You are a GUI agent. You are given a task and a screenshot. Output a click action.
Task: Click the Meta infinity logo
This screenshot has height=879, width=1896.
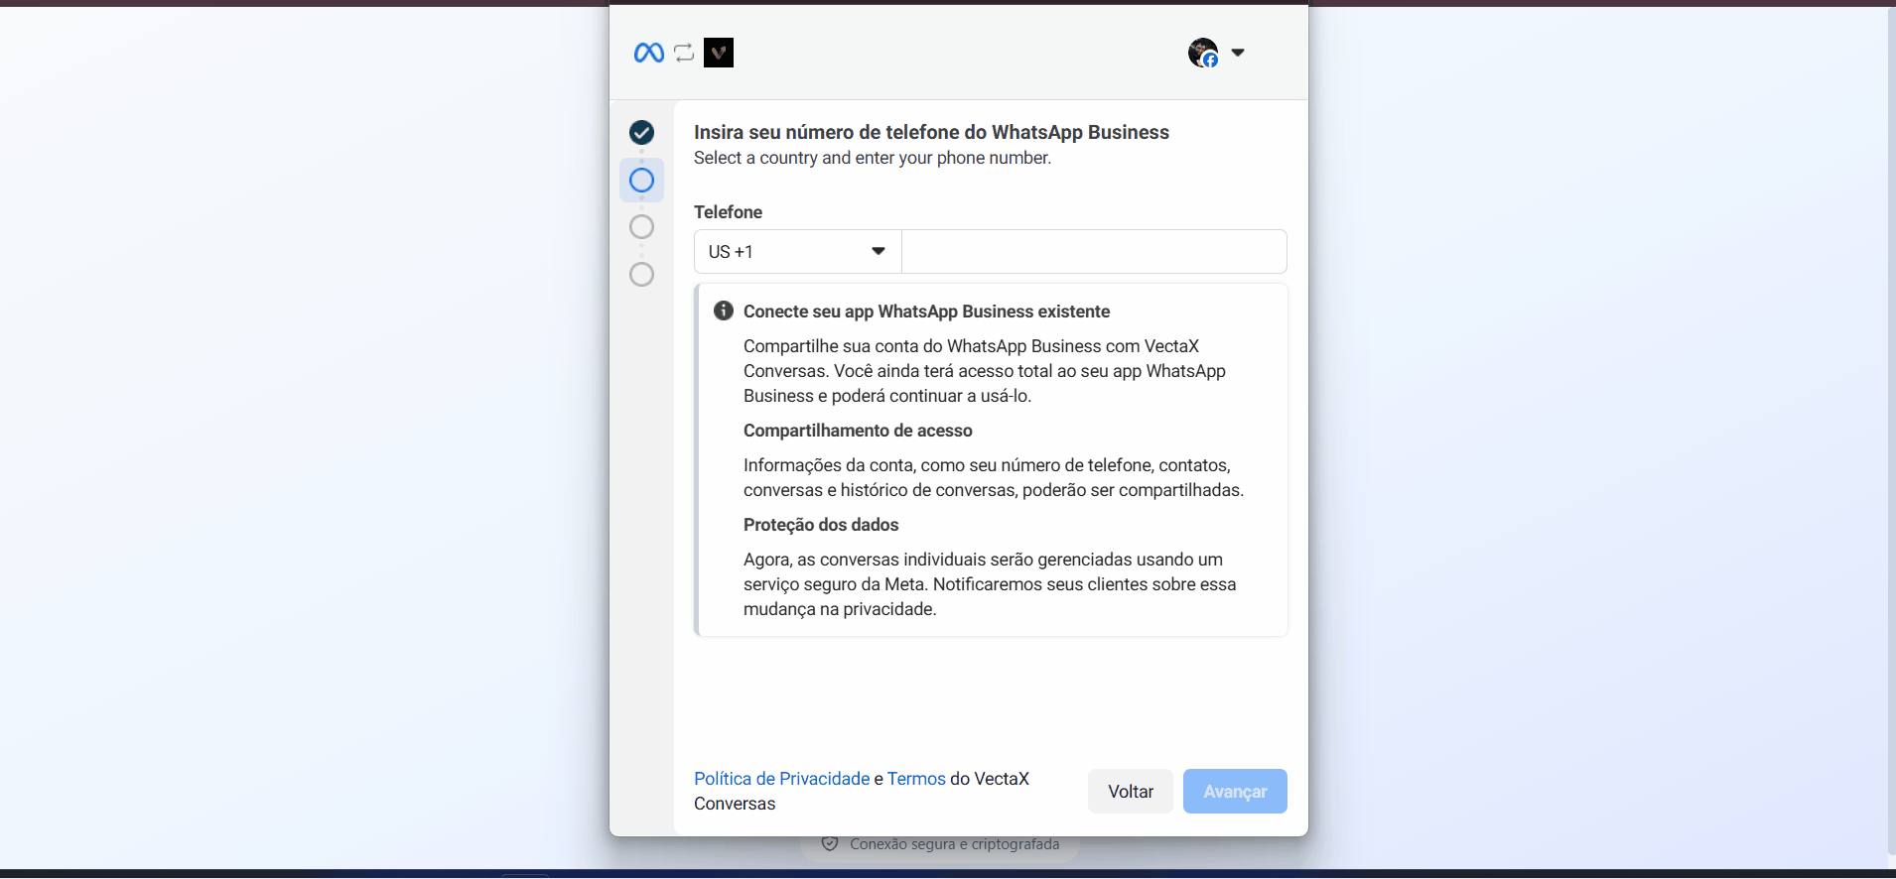click(648, 53)
